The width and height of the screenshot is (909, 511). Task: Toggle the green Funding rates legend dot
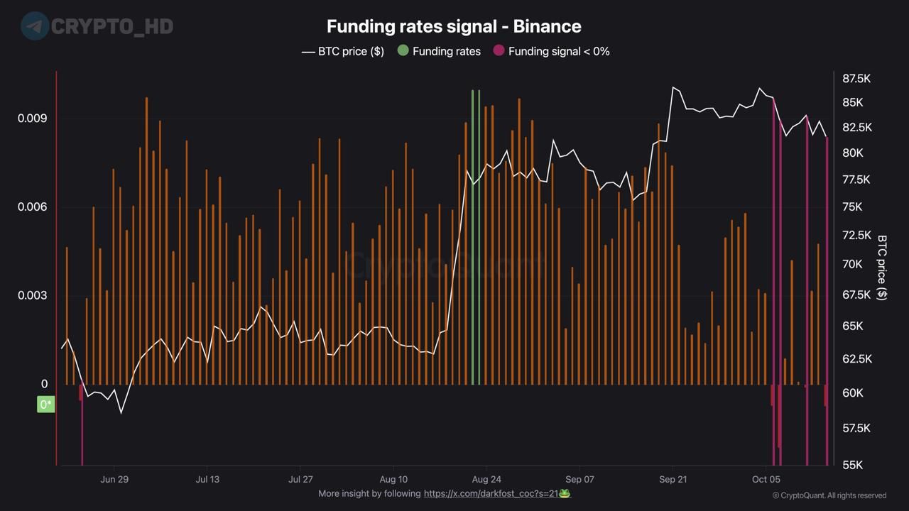point(403,51)
